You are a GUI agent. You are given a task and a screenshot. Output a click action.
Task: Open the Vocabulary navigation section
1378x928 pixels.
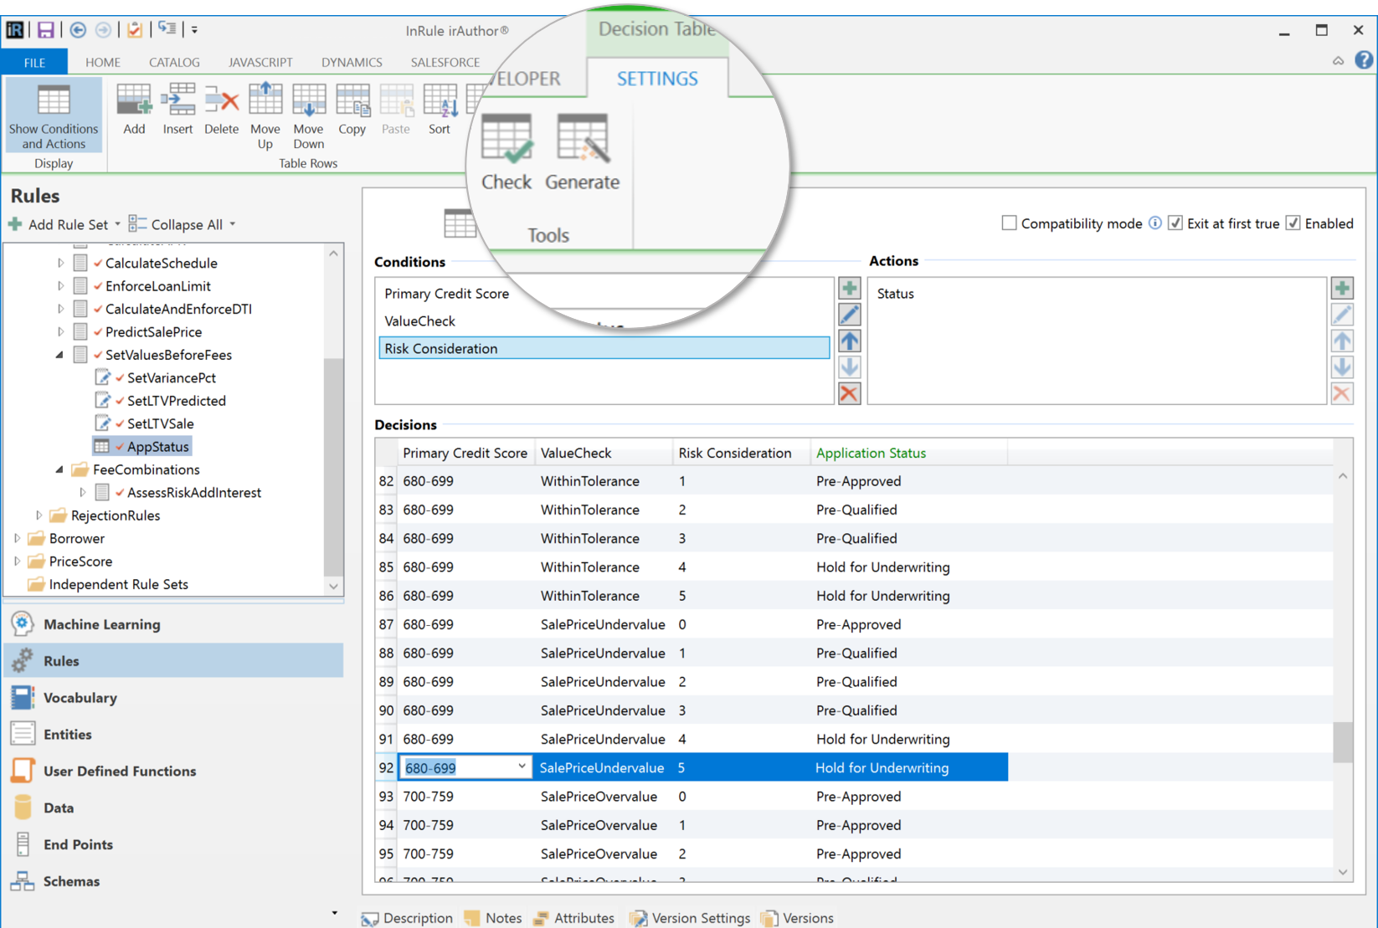80,698
